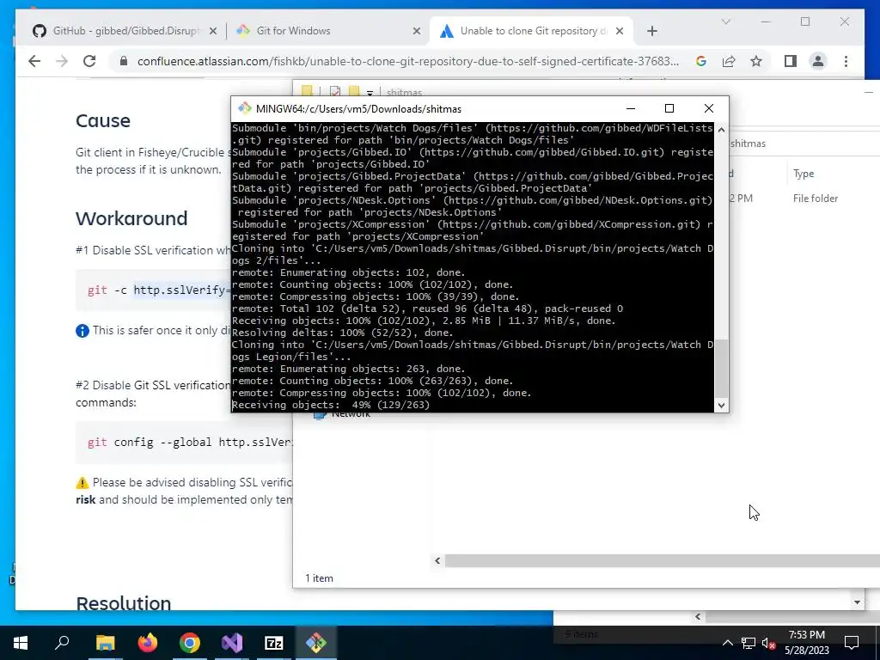
Task: Go back in Chrome history
Action: [34, 61]
